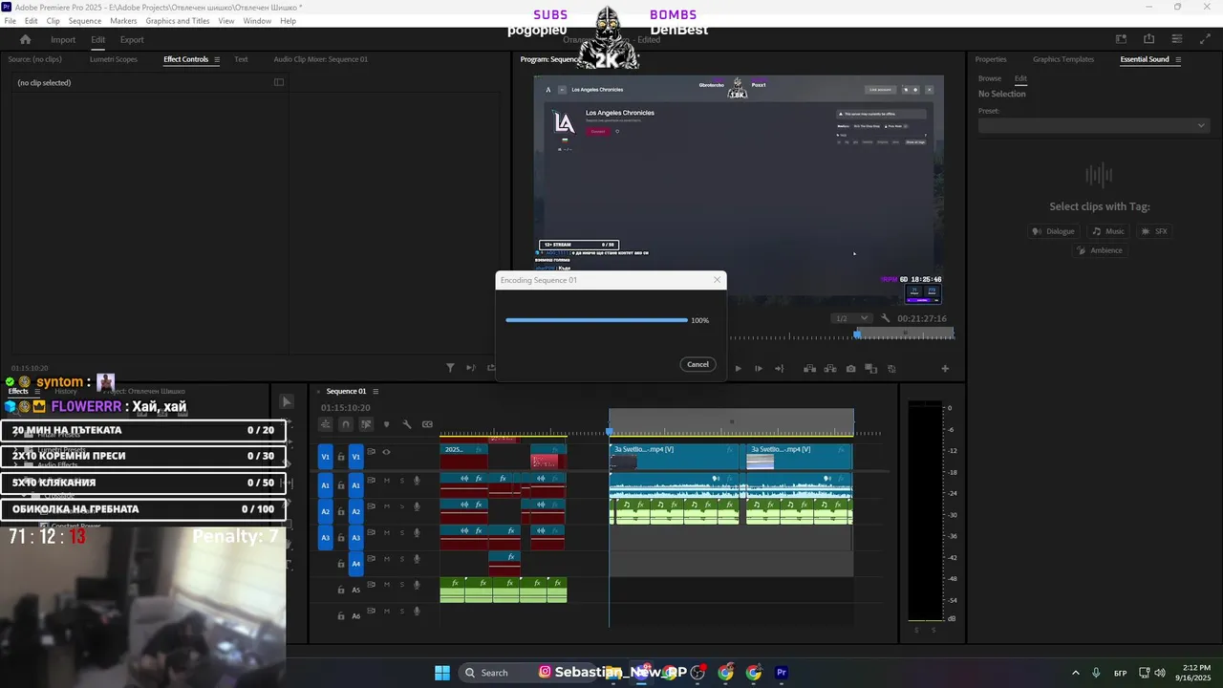Open Windows Start menu
The height and width of the screenshot is (688, 1223).
click(442, 673)
